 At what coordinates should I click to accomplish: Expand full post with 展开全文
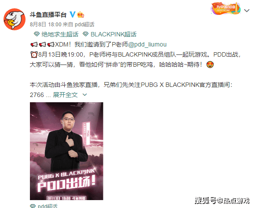[65, 95]
